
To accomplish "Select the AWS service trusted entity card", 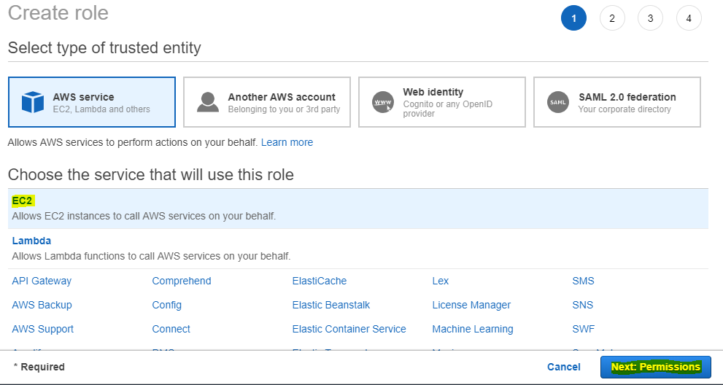I will (x=92, y=102).
